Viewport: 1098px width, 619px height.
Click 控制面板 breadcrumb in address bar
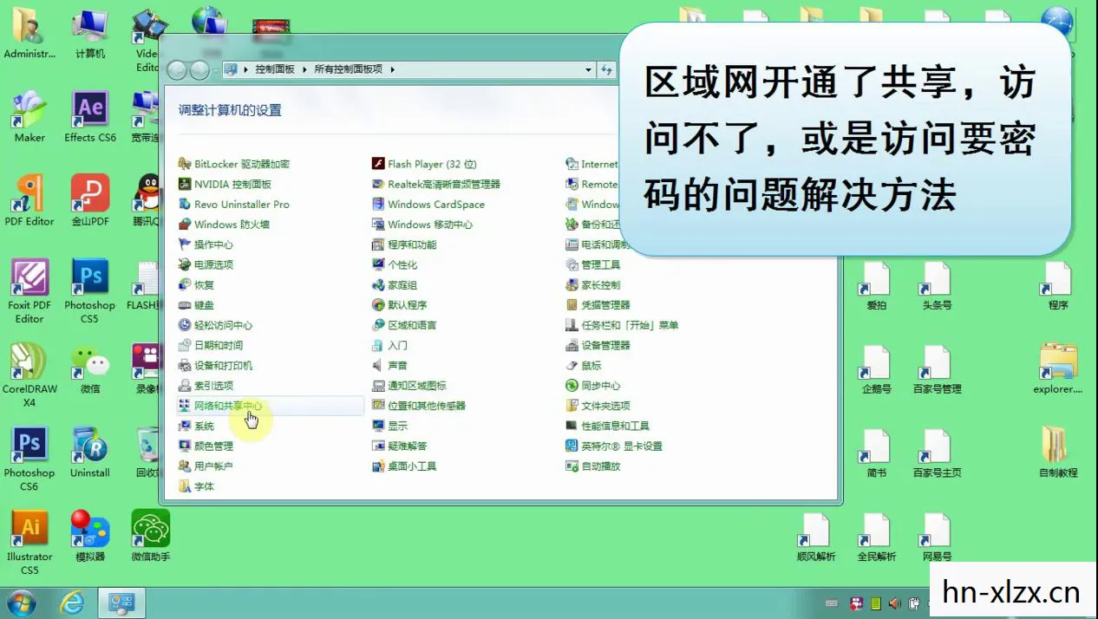coord(275,69)
